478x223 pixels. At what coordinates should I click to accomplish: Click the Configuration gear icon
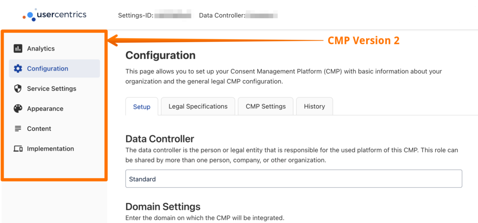click(18, 69)
